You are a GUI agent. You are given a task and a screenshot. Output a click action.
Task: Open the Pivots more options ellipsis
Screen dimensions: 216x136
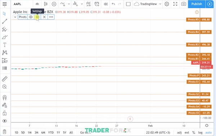pos(51,17)
